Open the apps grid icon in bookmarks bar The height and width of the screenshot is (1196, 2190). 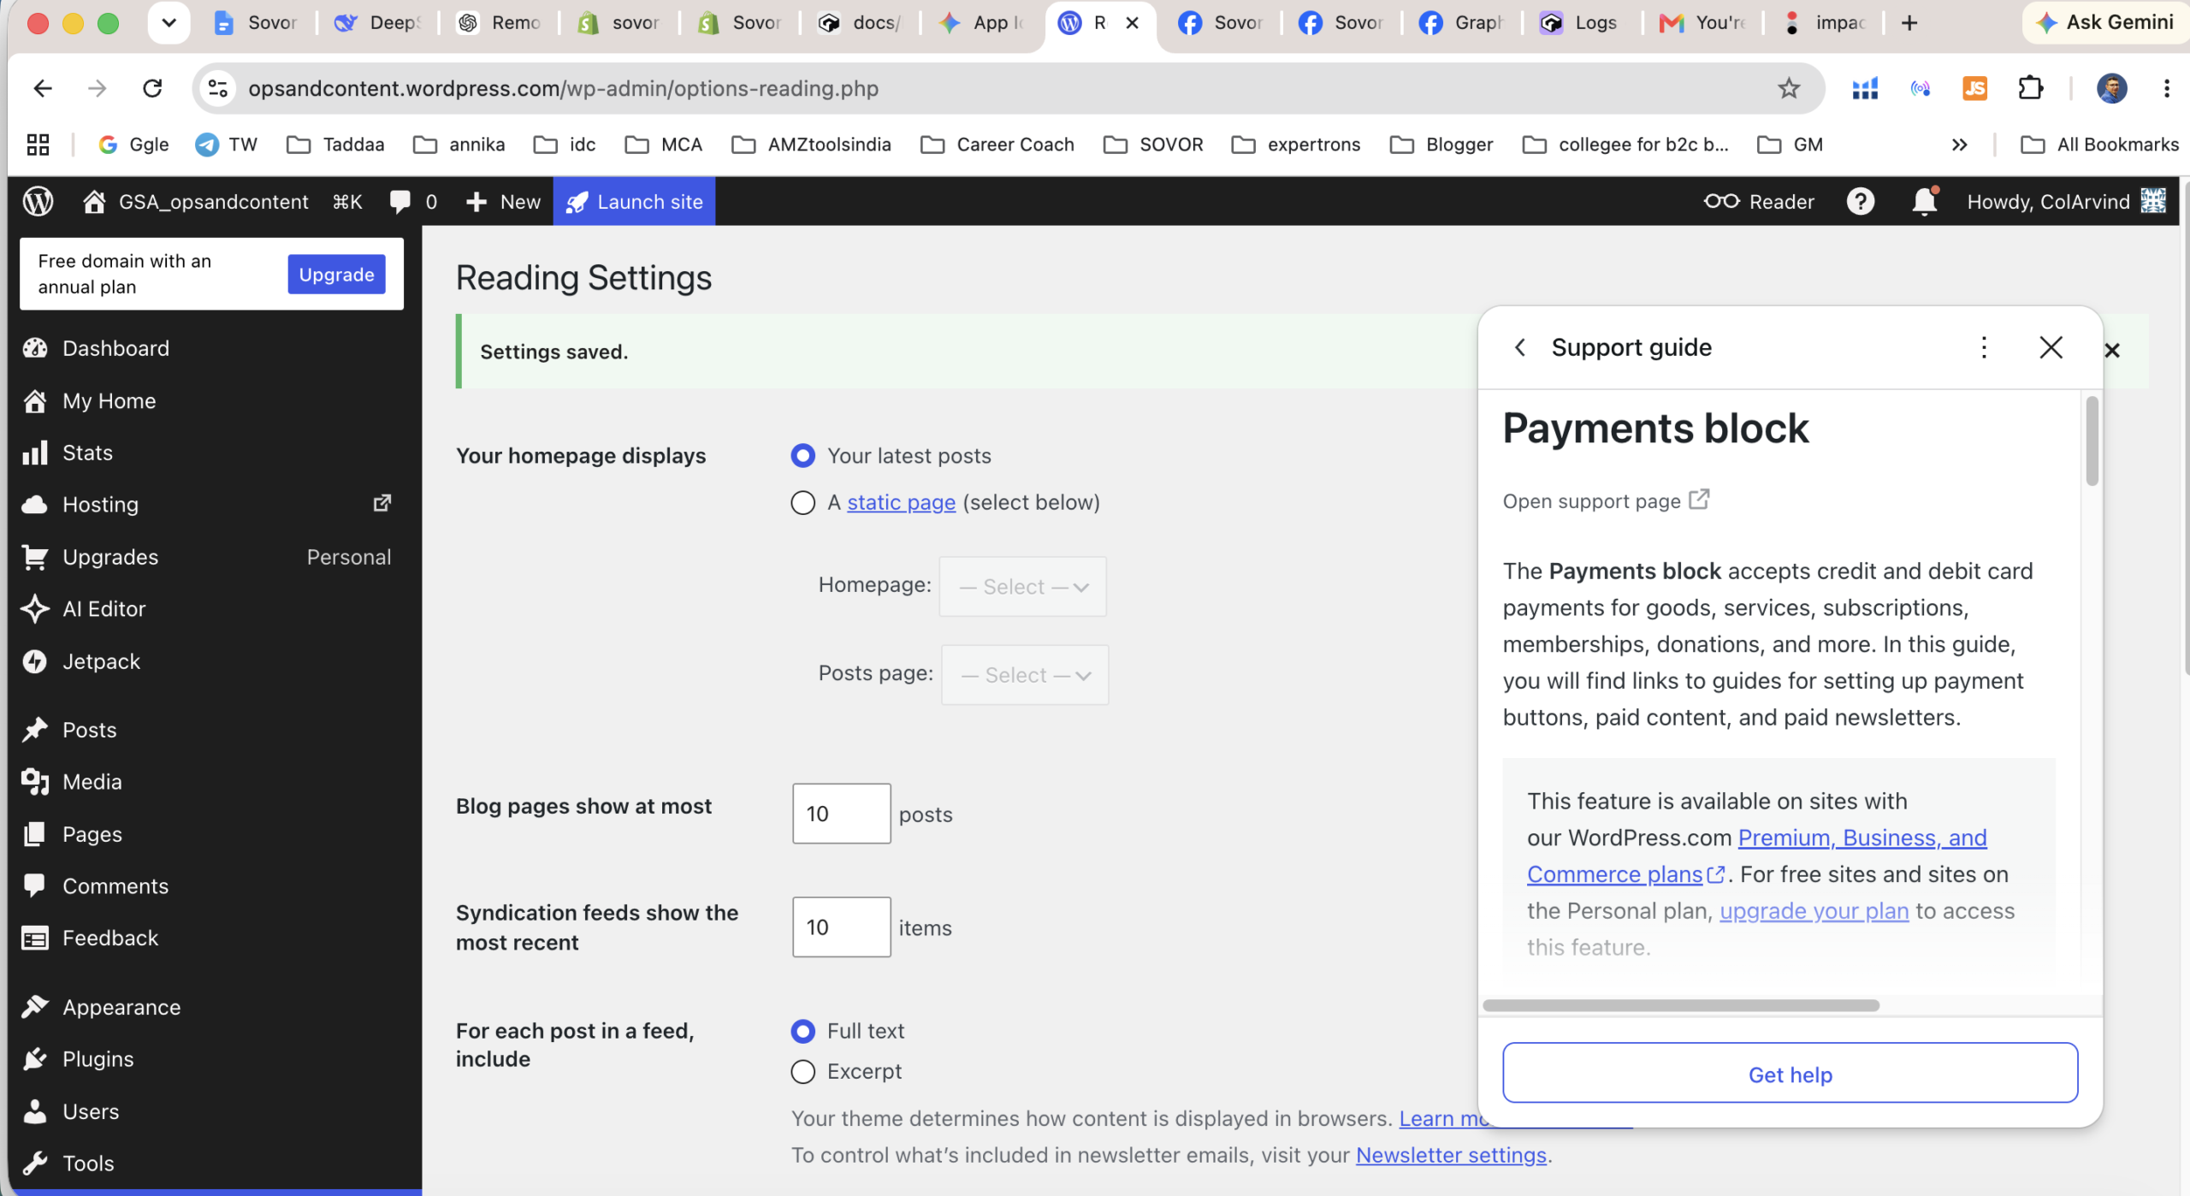click(x=38, y=145)
